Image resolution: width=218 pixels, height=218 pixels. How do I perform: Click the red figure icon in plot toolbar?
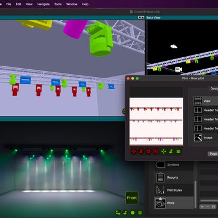point(141,151)
